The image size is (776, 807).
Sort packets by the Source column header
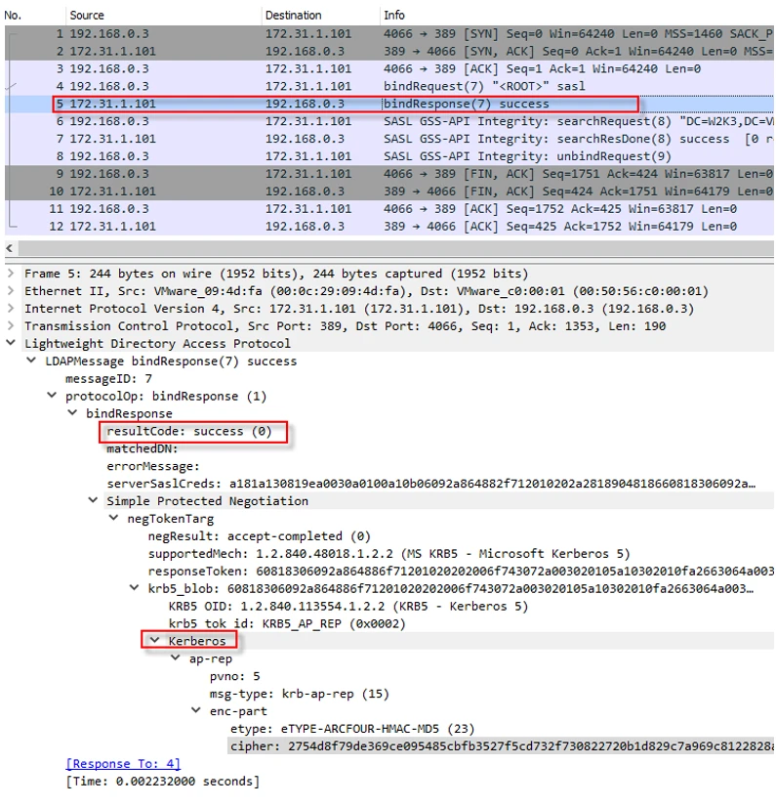87,16
